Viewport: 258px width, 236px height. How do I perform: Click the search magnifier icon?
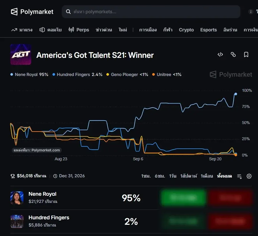[68, 12]
